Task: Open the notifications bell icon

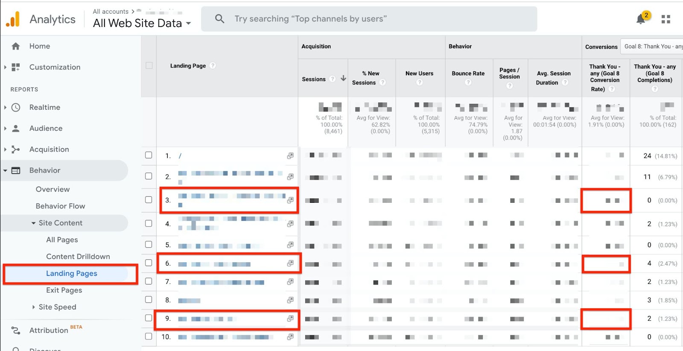Action: coord(641,19)
